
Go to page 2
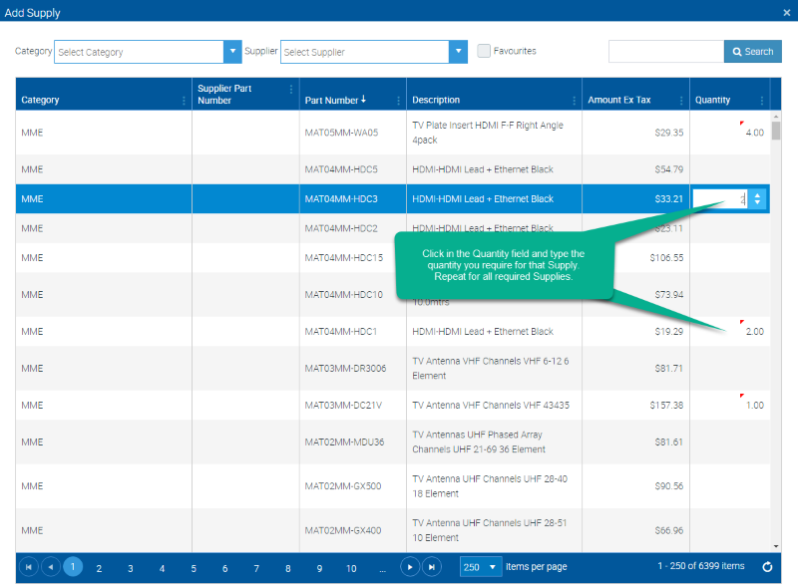click(x=99, y=568)
